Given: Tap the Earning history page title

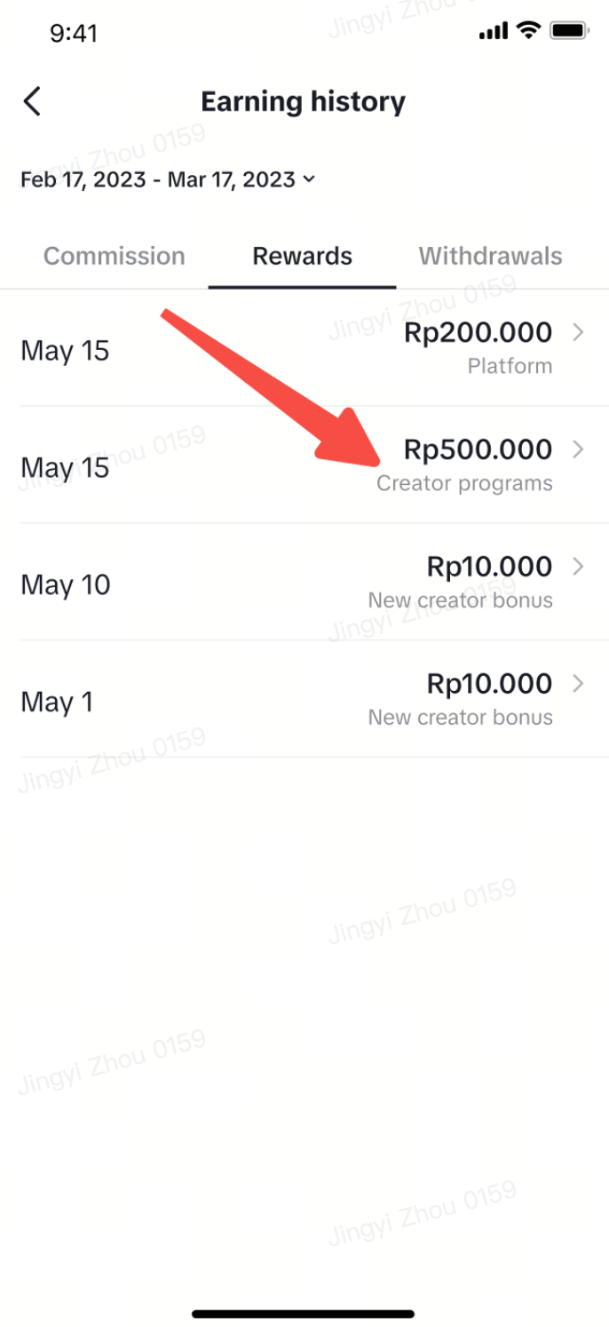Looking at the screenshot, I should [x=303, y=101].
